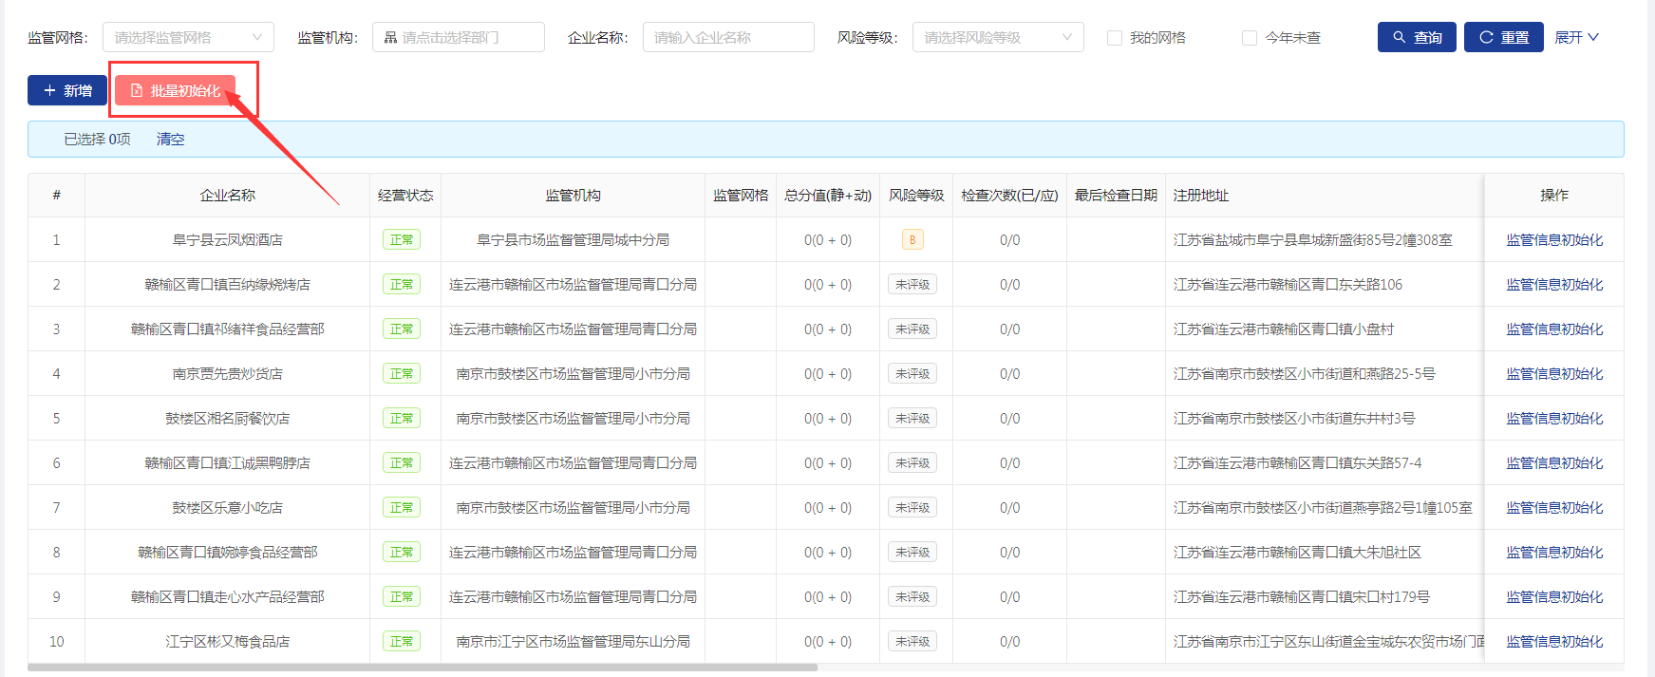Open the 监管机构 department selector
This screenshot has width=1655, height=677.
click(459, 37)
